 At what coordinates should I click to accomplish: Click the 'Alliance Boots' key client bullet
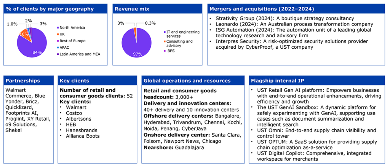point(82,136)
